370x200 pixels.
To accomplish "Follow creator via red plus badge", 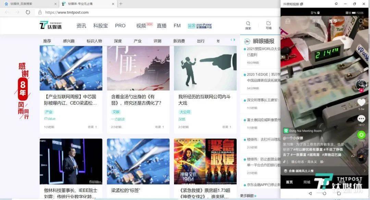I will point(361,90).
